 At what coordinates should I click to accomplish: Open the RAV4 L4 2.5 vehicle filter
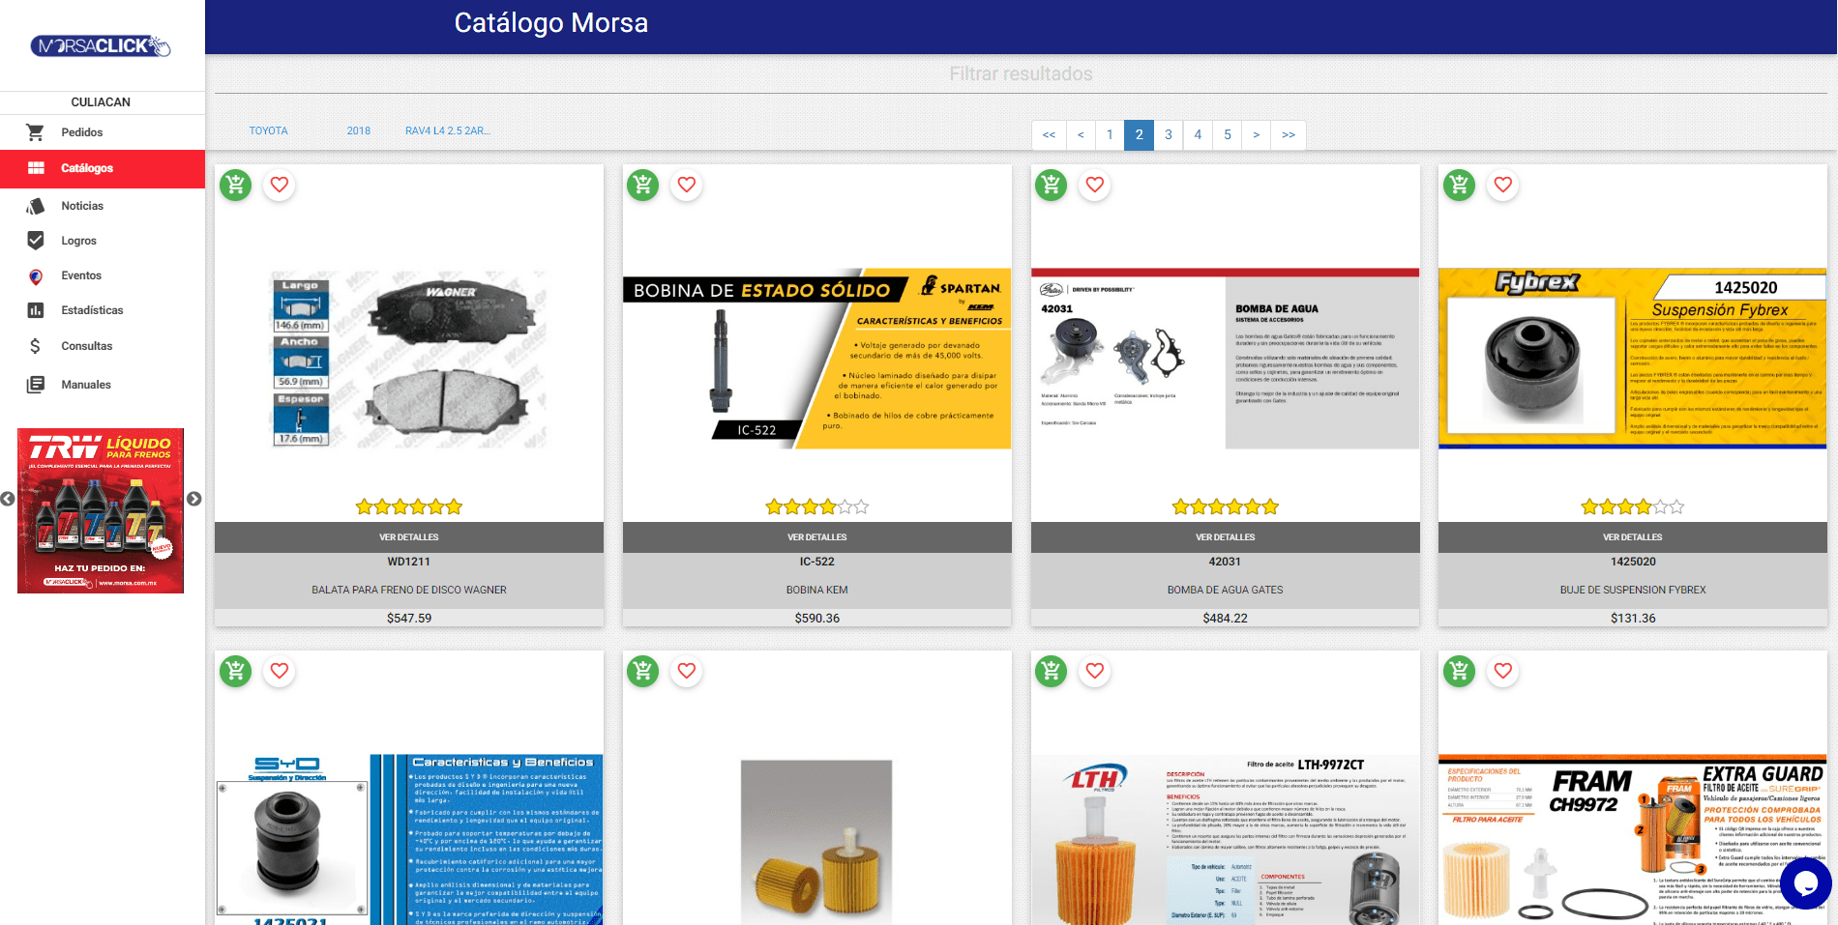pyautogui.click(x=447, y=130)
